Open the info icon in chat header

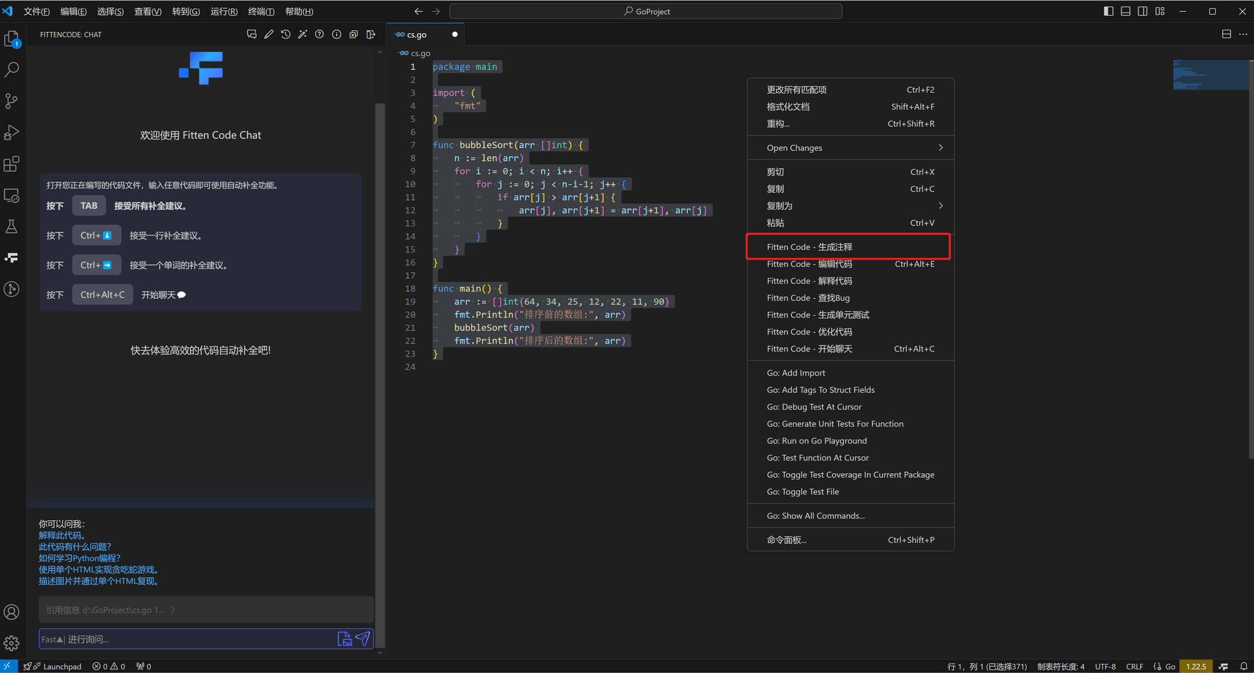[x=337, y=34]
